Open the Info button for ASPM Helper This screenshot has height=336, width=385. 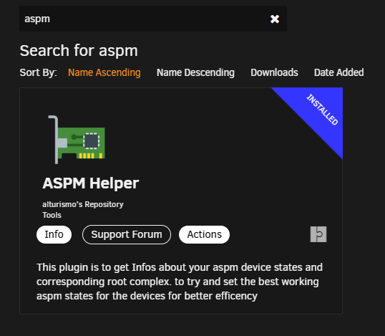coord(54,234)
